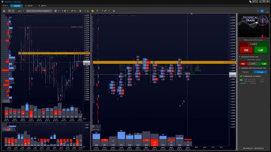Toggle the trade at start of hour option
This screenshot has height=152, width=271.
point(249,57)
